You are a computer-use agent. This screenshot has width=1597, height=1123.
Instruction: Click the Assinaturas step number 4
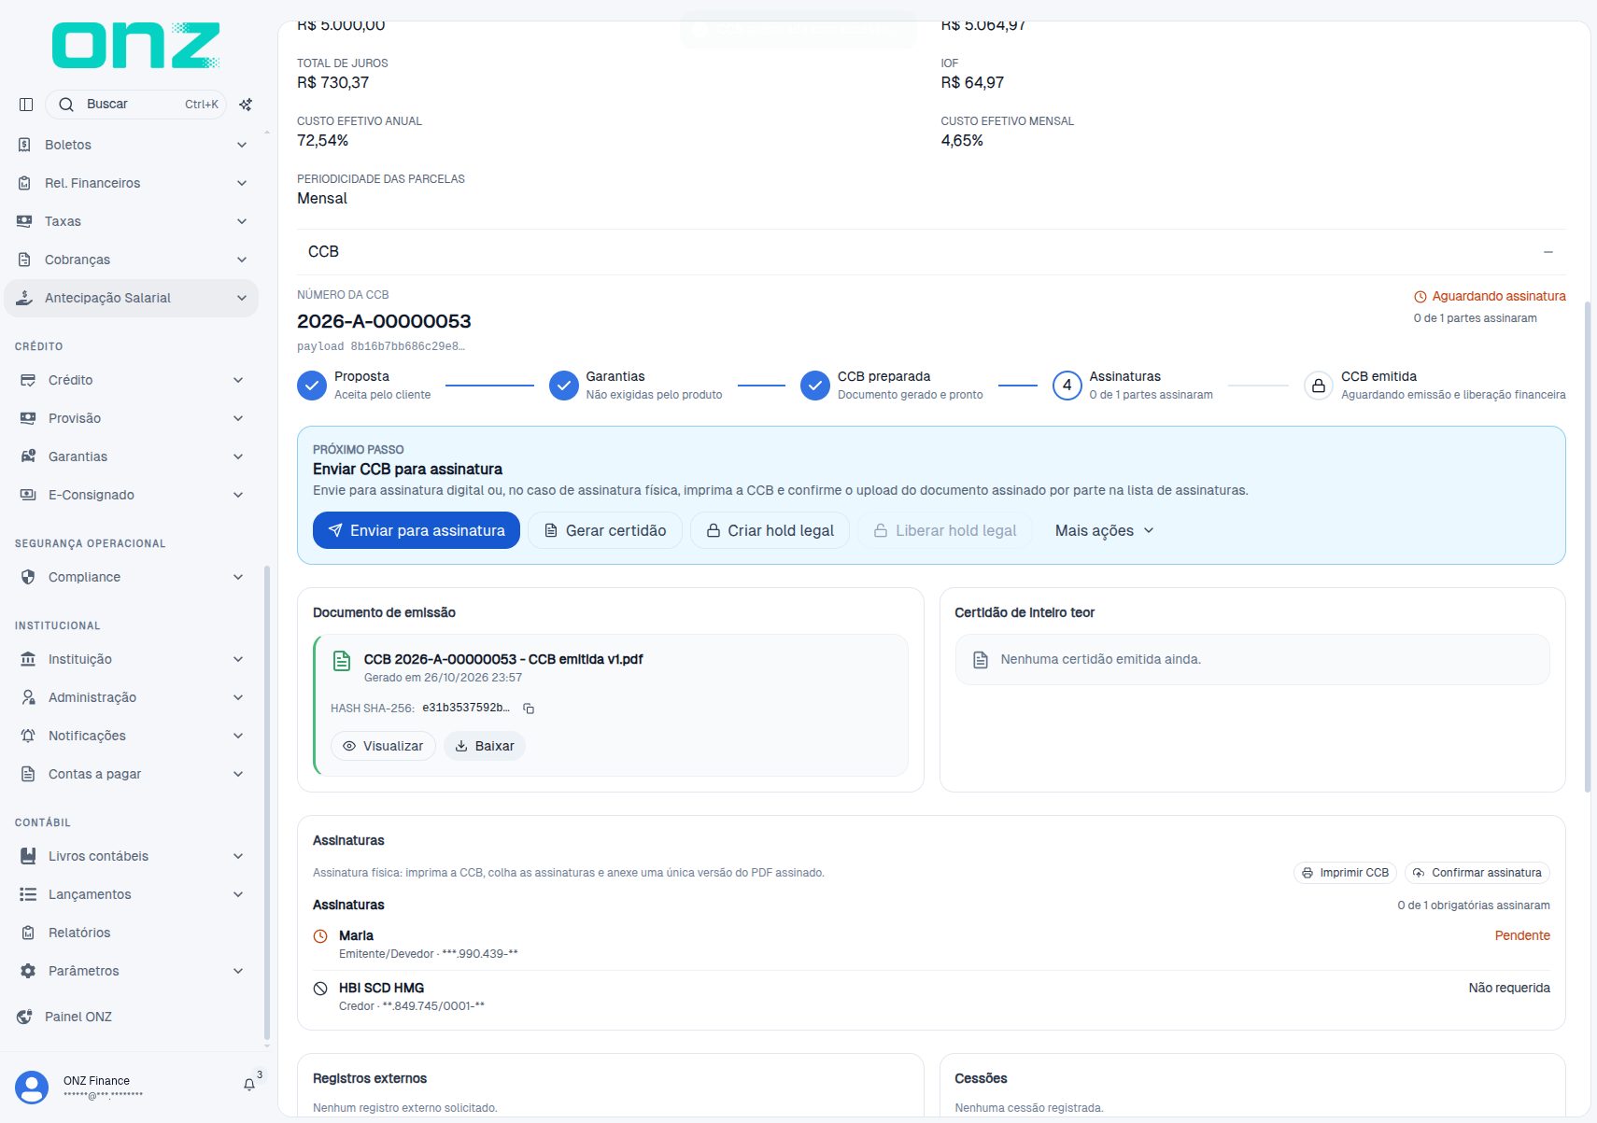point(1067,386)
